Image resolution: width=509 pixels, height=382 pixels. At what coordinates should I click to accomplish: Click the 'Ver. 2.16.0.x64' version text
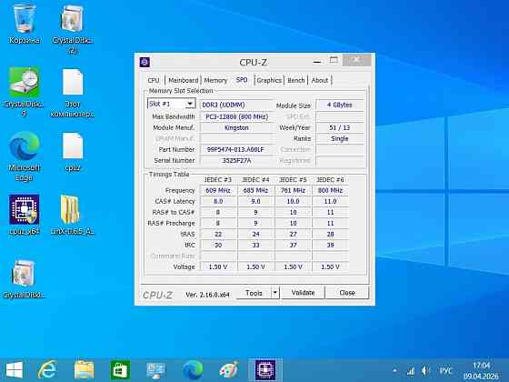pos(208,295)
